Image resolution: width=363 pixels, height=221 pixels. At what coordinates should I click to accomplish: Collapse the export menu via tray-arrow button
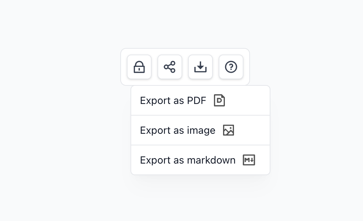(x=200, y=67)
